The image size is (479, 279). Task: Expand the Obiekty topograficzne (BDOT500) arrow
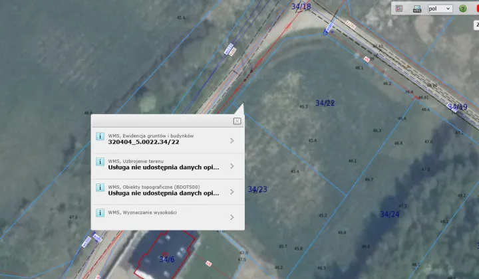click(232, 192)
